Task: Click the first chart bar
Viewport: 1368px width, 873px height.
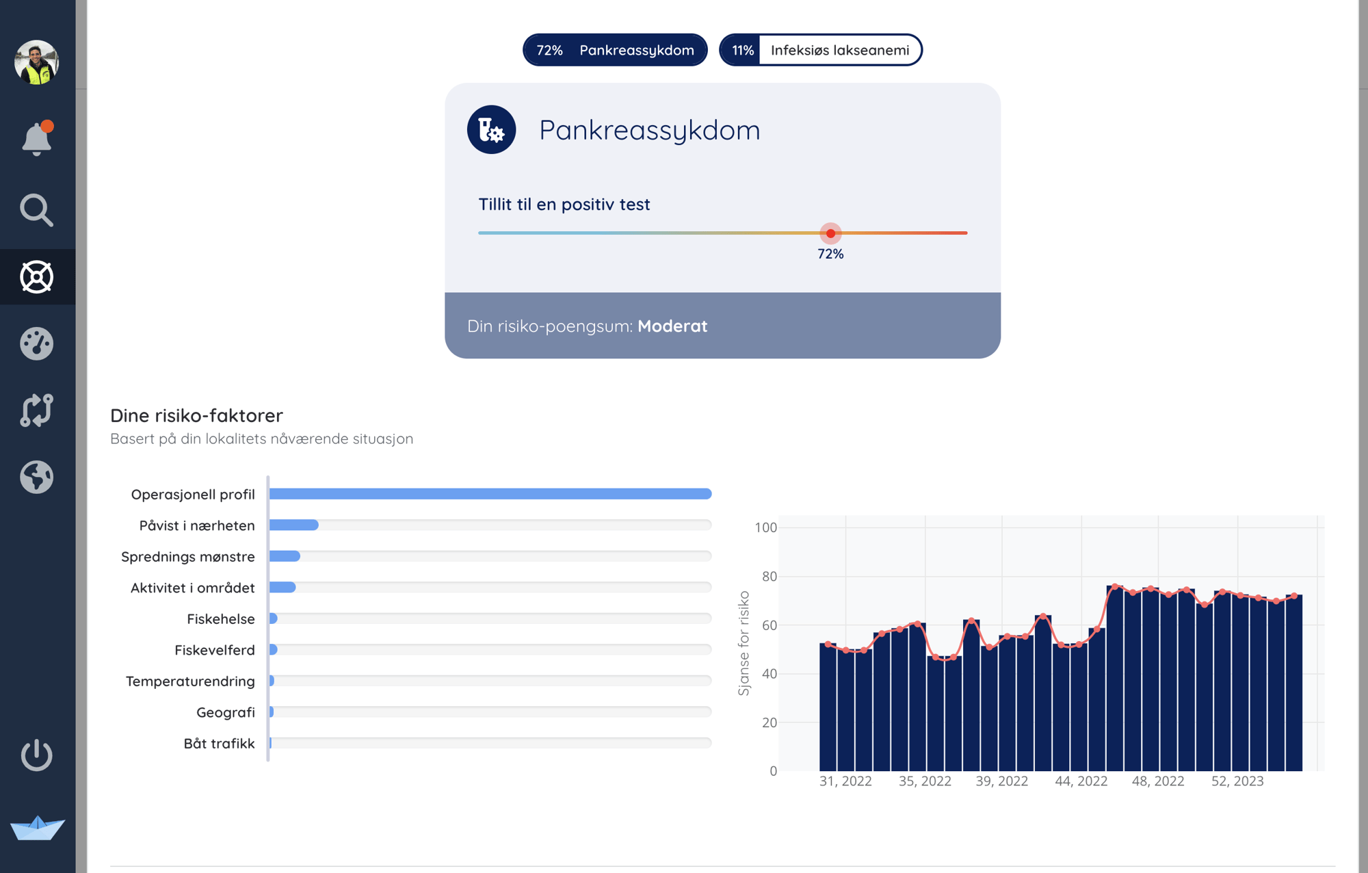Action: tap(828, 707)
